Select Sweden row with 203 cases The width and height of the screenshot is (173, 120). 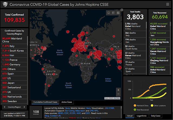14,101
